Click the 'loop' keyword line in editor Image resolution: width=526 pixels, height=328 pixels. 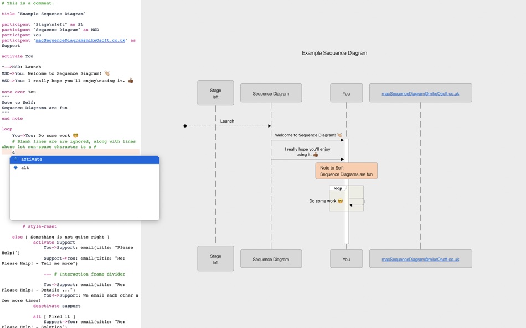pyautogui.click(x=7, y=129)
